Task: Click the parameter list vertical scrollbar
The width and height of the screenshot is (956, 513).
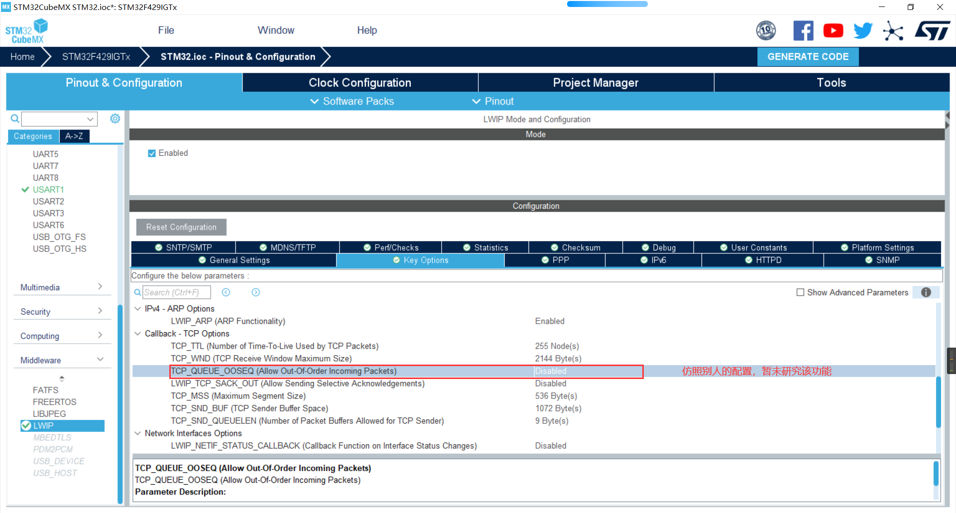Action: point(938,402)
